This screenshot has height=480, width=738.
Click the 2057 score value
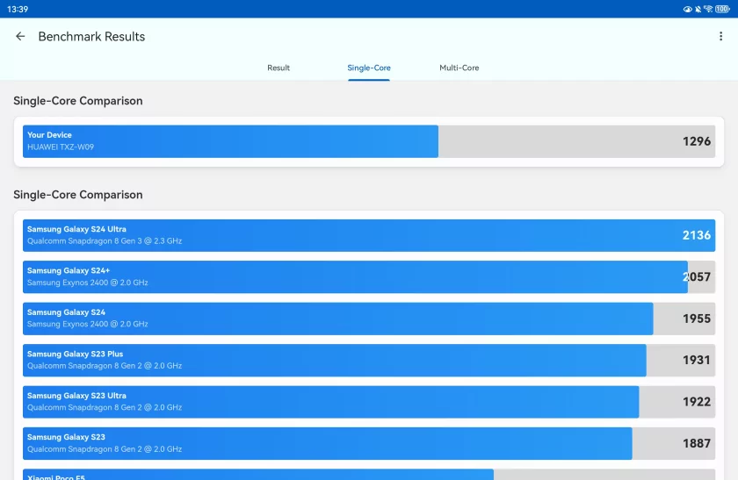pos(697,277)
